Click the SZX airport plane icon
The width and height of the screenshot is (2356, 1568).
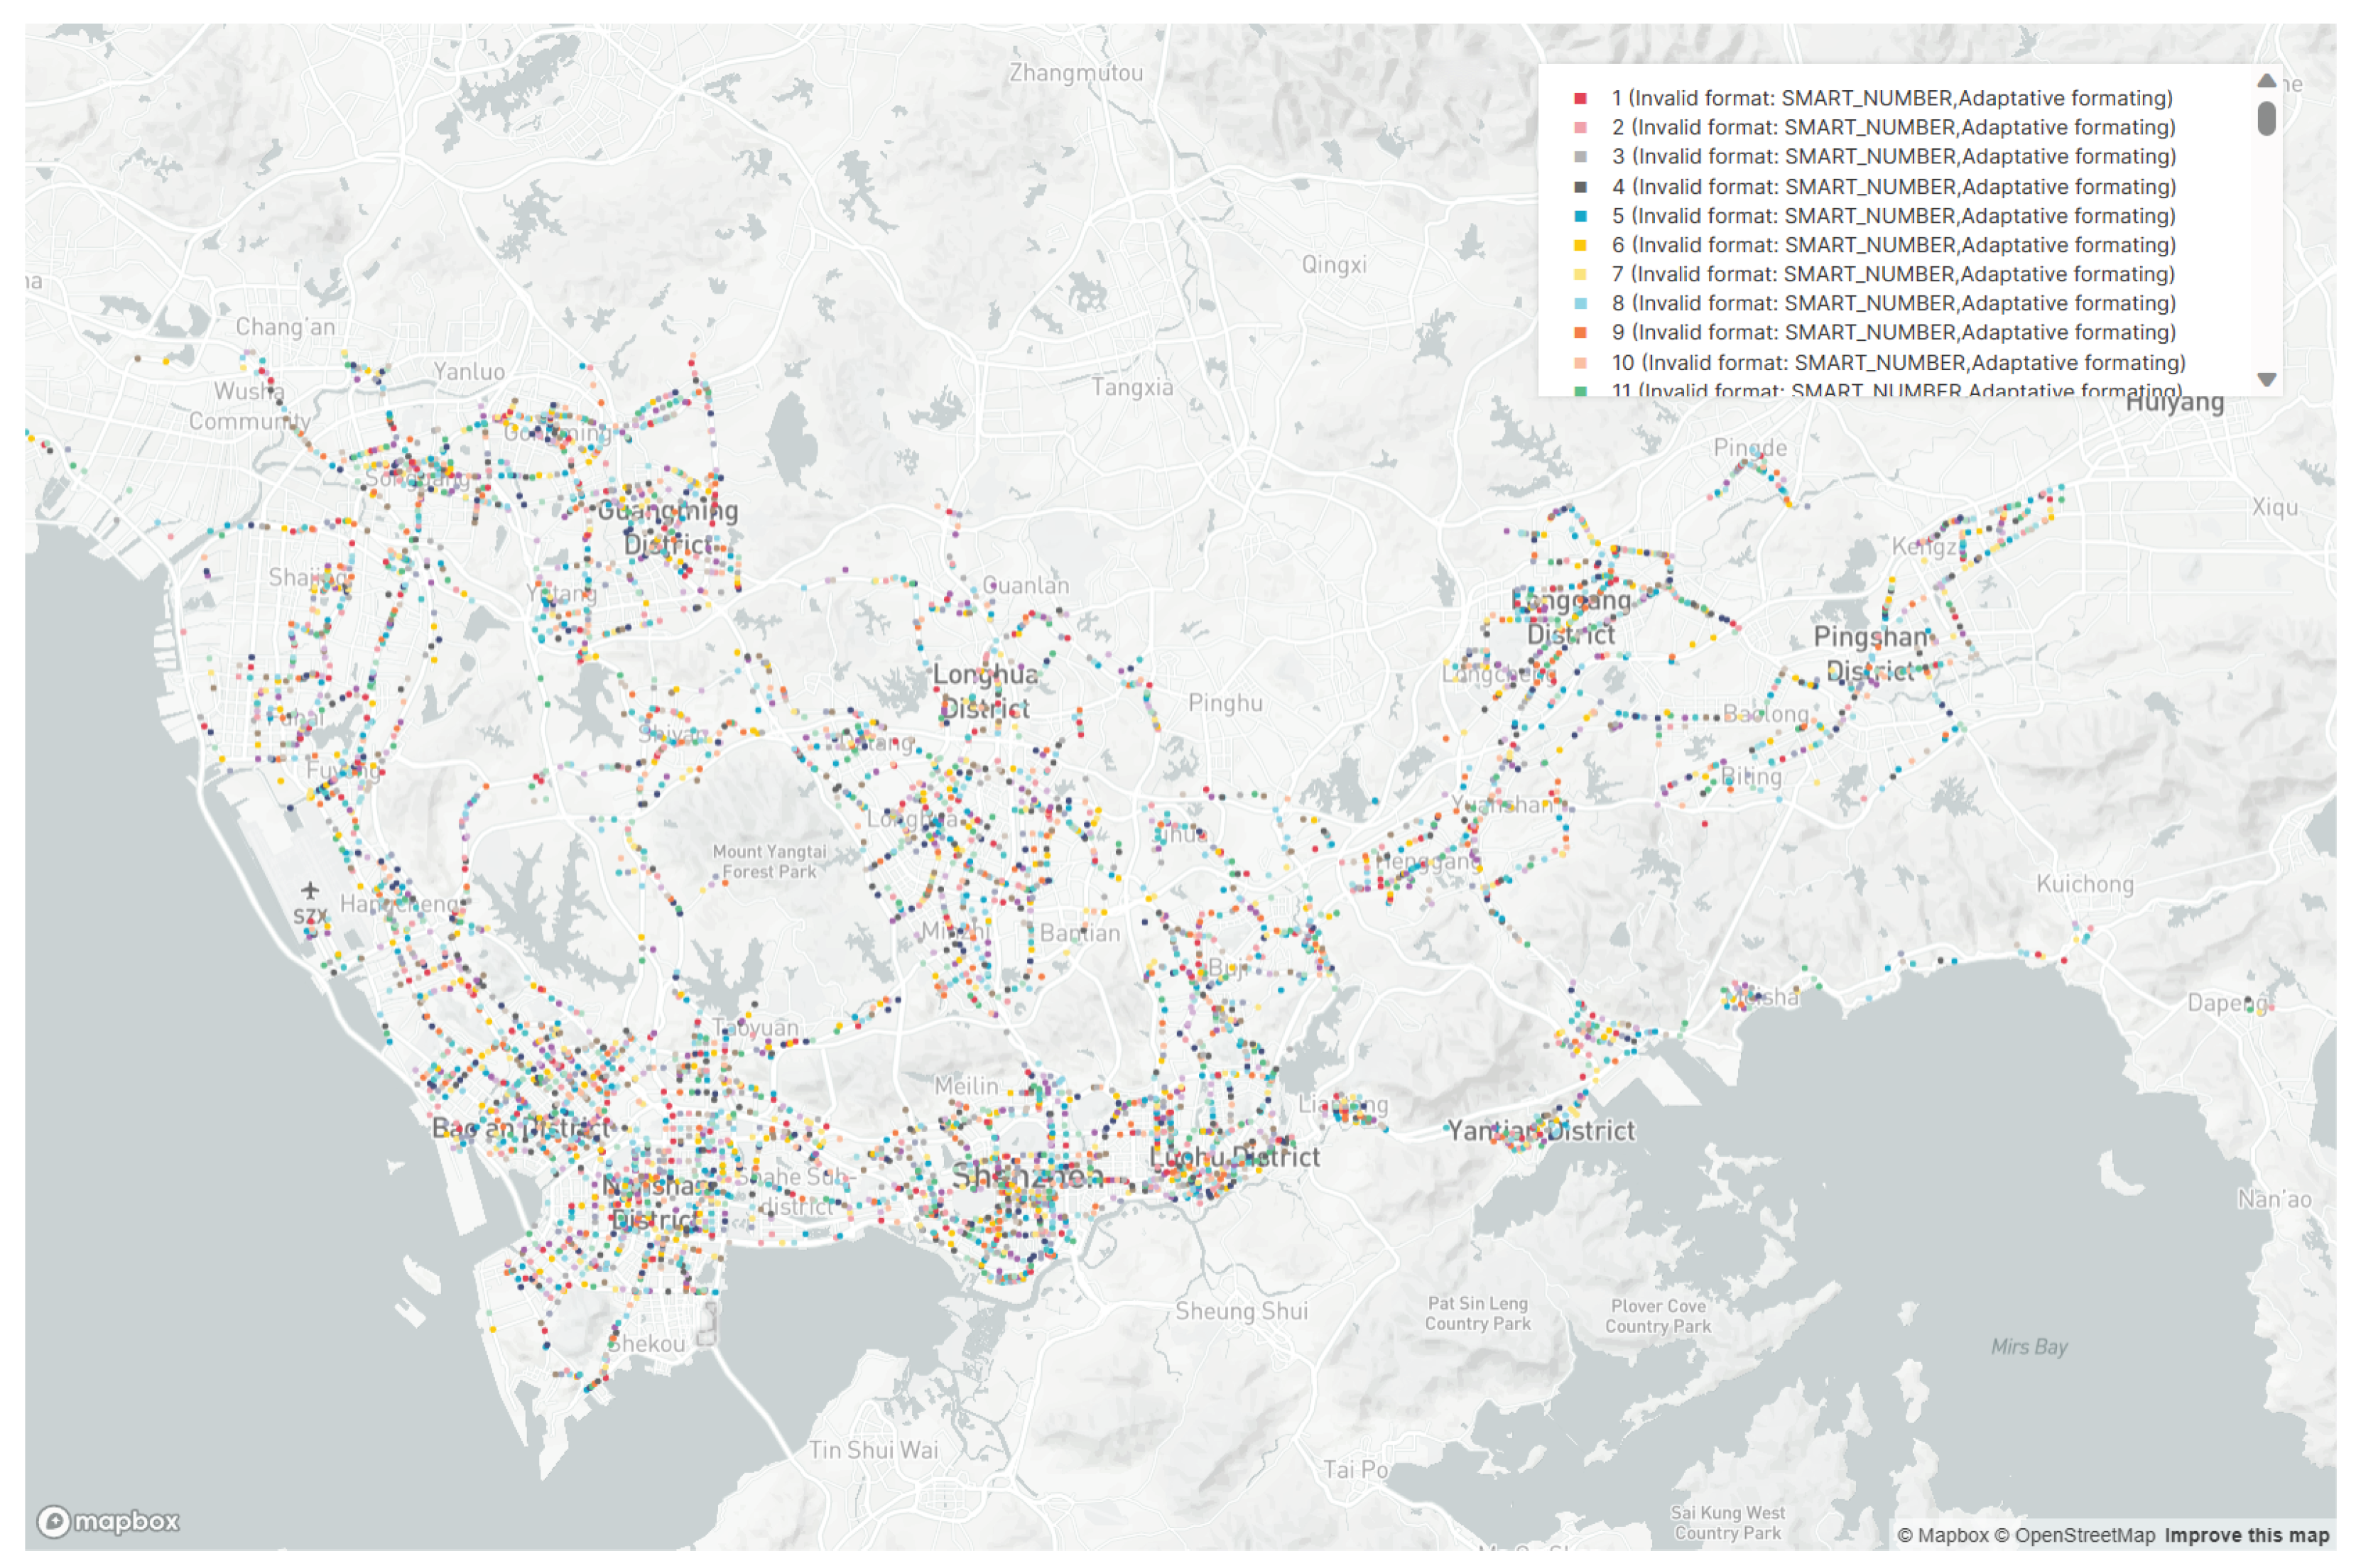(x=310, y=889)
